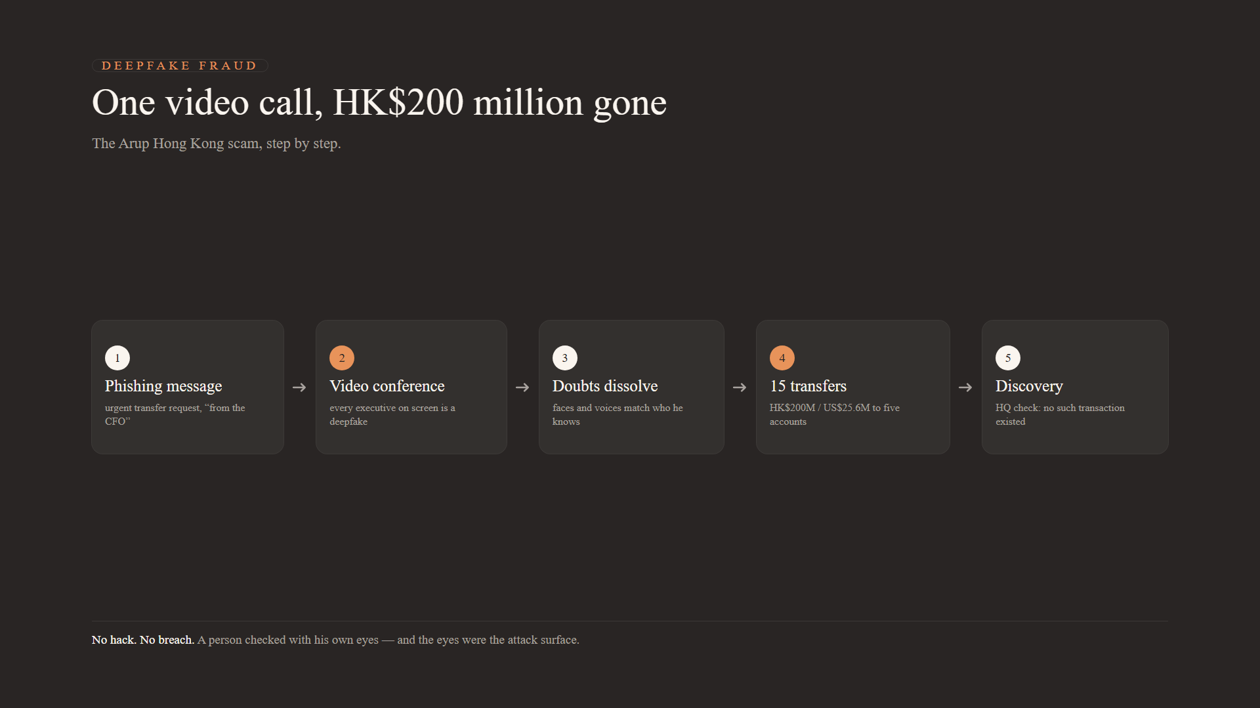Click the step 3 number badge
Viewport: 1260px width, 708px height.
click(565, 358)
